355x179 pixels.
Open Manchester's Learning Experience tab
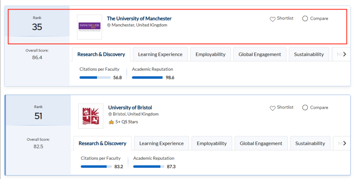pos(160,54)
